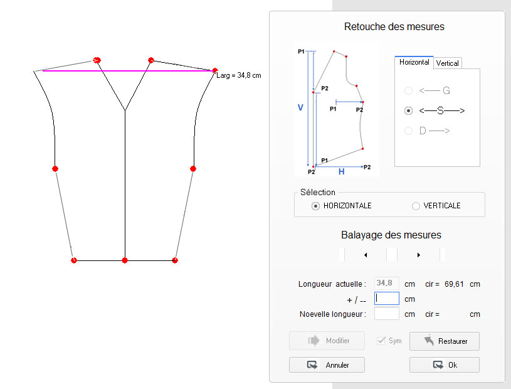Screen dimensions: 511x389
Task: Click the Noevelle longueur input field
Action: pos(387,313)
